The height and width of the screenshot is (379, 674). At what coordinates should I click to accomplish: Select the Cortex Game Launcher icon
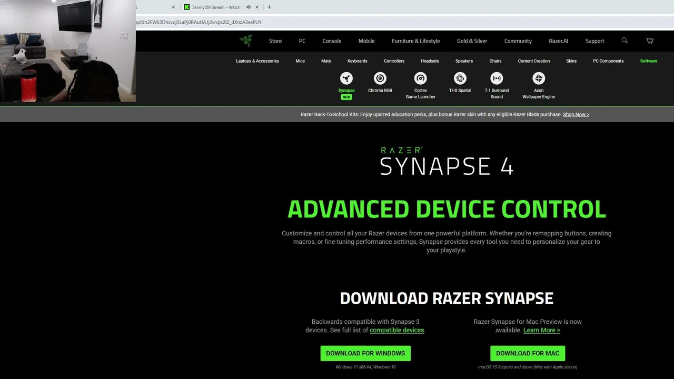(420, 78)
